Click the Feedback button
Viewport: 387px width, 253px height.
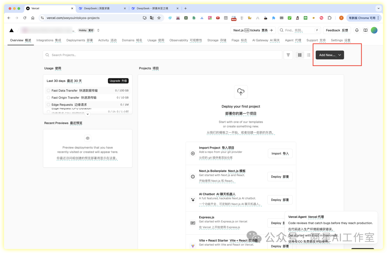pos(337,30)
